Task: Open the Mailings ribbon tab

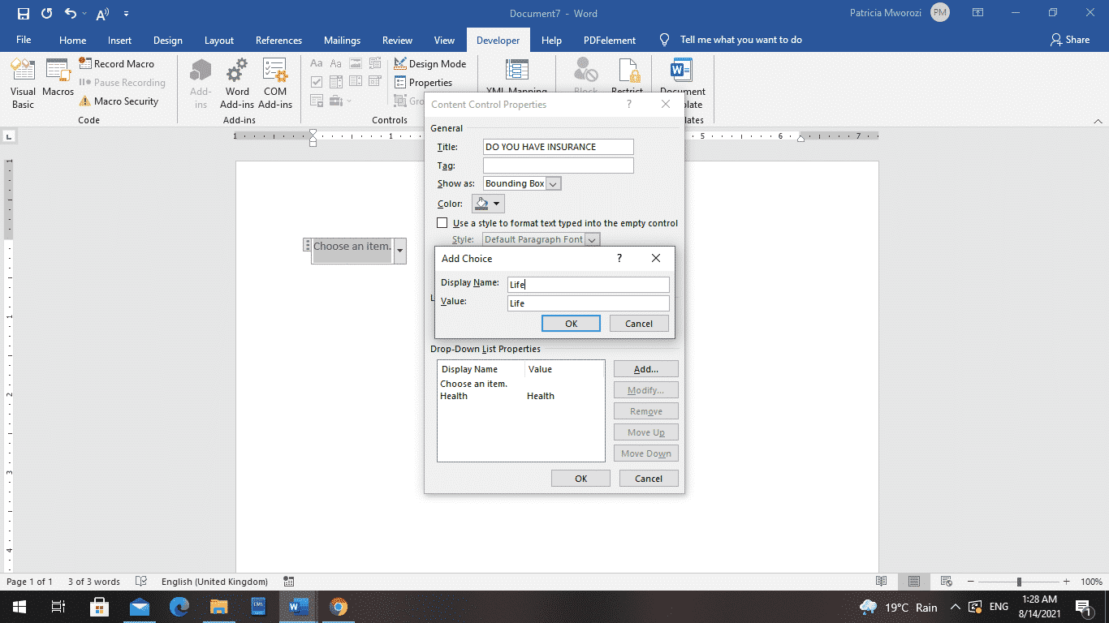Action: [x=342, y=39]
